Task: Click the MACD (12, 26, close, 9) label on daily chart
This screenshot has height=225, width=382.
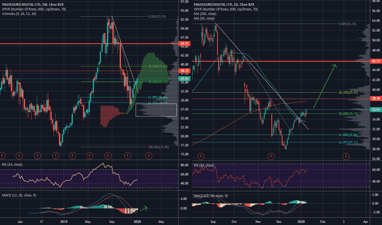Action: (x=211, y=196)
